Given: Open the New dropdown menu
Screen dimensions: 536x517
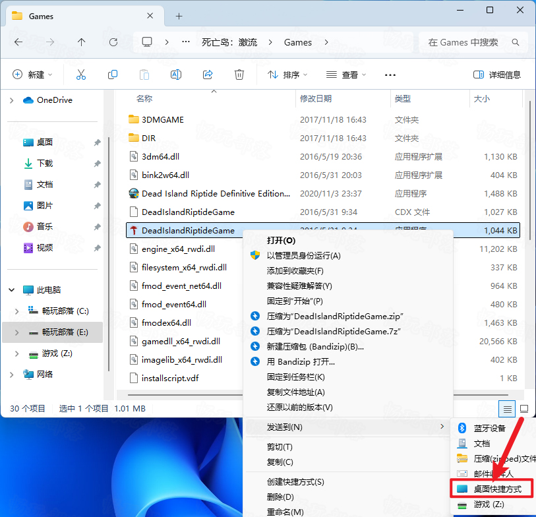Looking at the screenshot, I should pyautogui.click(x=32, y=75).
